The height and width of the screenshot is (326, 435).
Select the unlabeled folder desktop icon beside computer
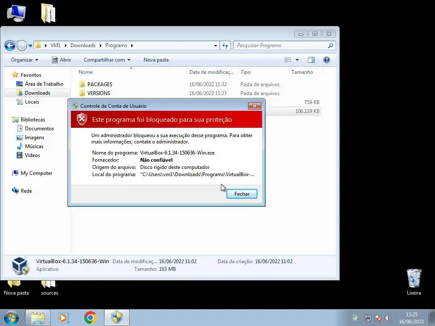point(48,13)
